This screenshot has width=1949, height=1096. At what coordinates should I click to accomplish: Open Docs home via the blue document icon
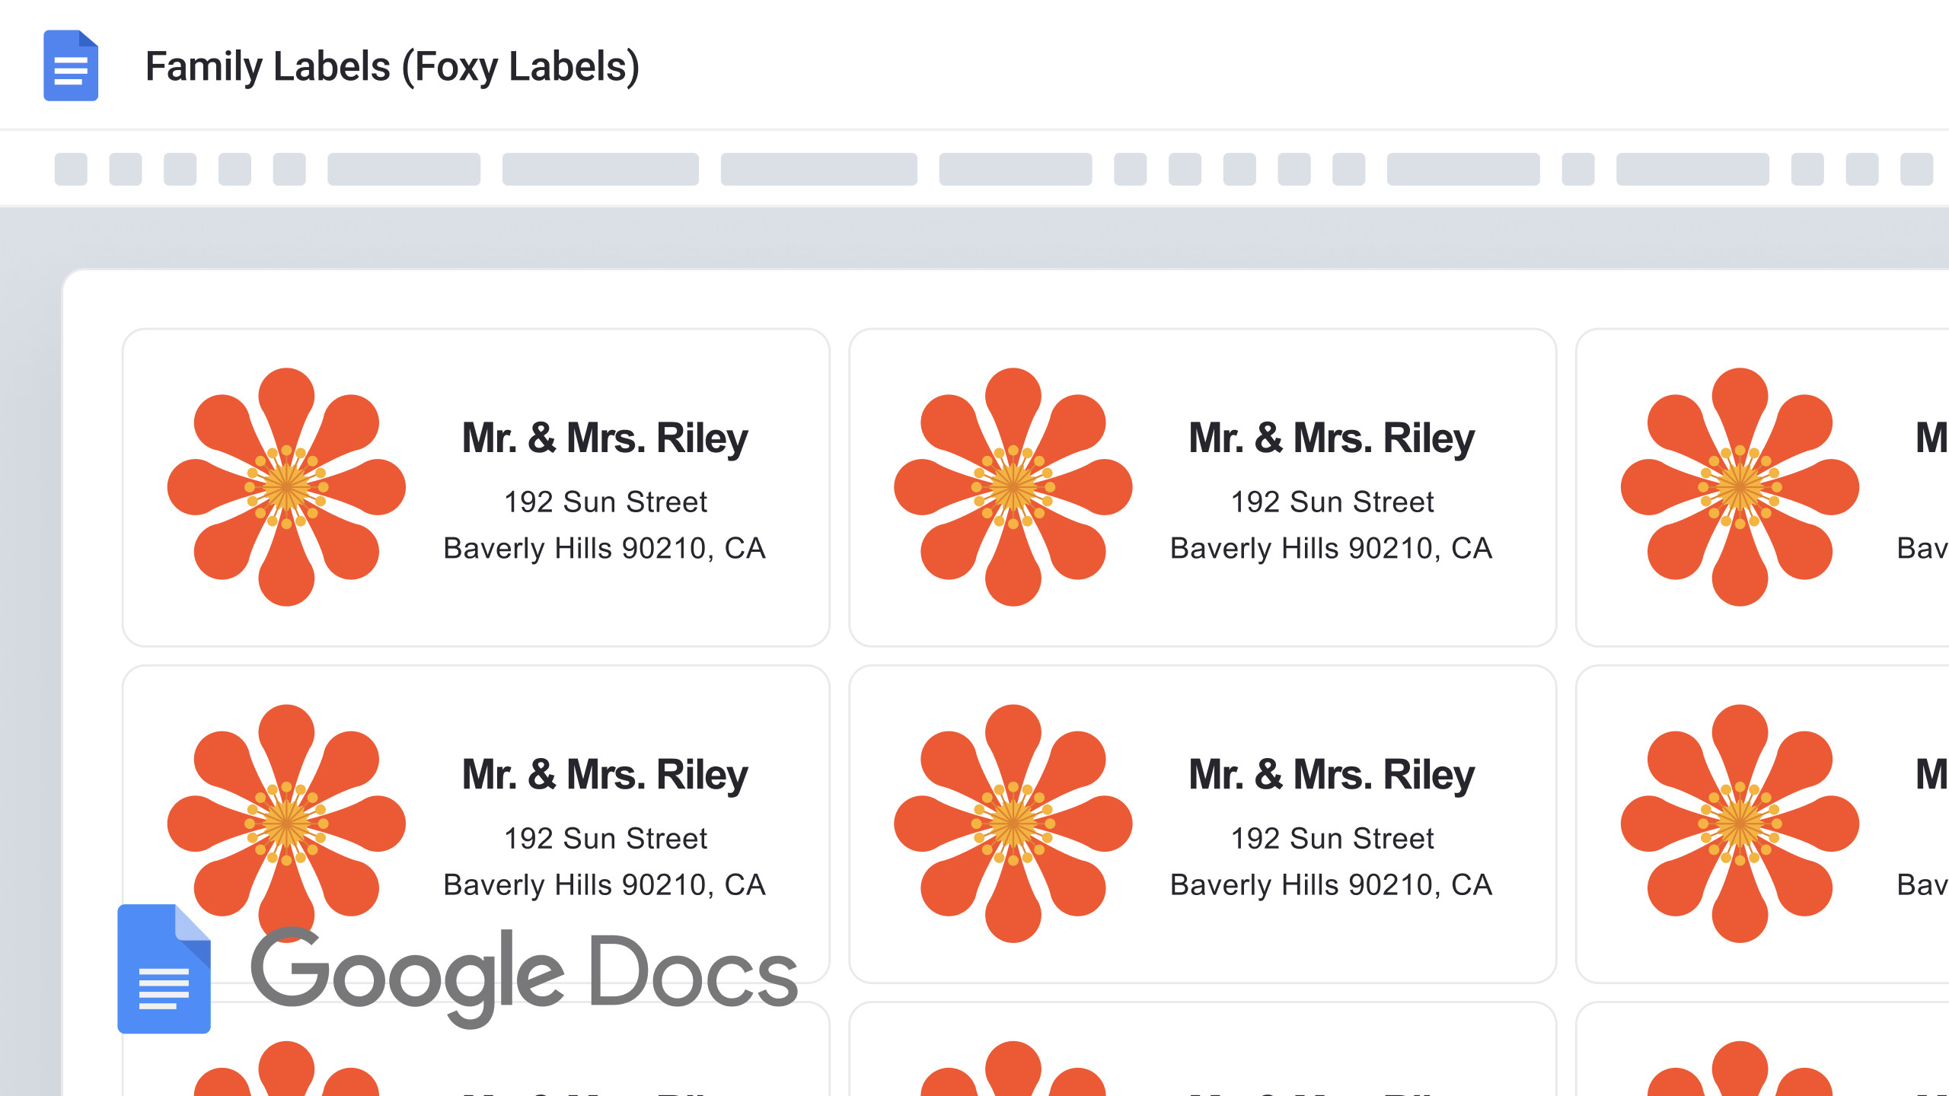[x=71, y=65]
